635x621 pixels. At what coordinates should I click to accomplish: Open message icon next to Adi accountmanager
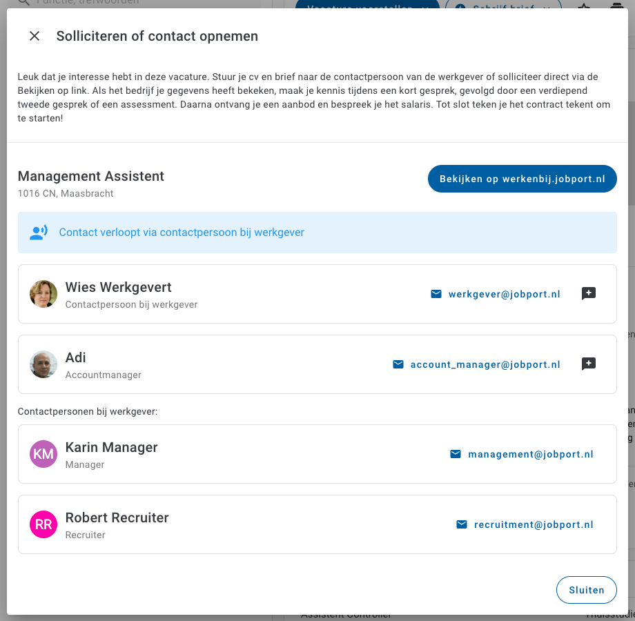[589, 364]
